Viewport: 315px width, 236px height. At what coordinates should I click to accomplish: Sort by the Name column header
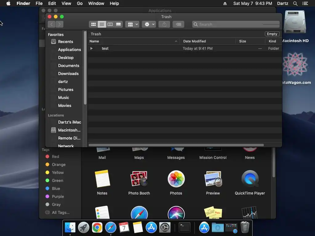click(x=134, y=41)
